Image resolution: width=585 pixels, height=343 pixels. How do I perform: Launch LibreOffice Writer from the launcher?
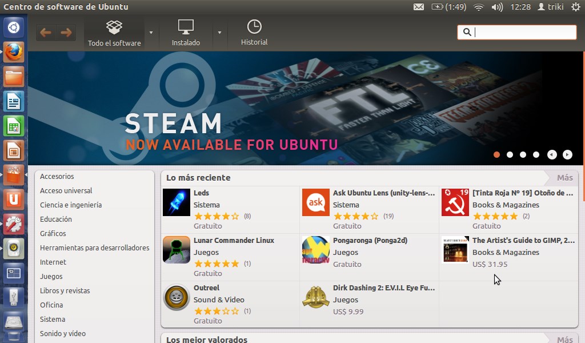coord(14,101)
